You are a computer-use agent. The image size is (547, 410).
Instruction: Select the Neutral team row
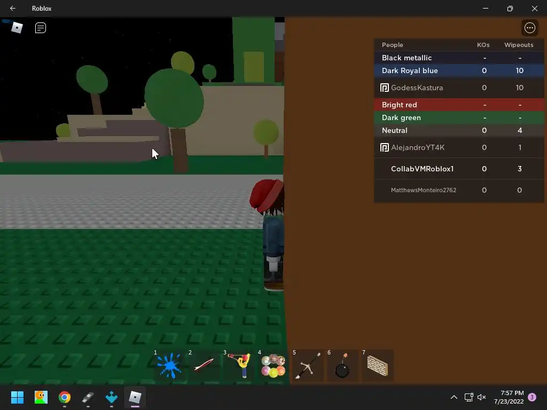click(x=459, y=130)
